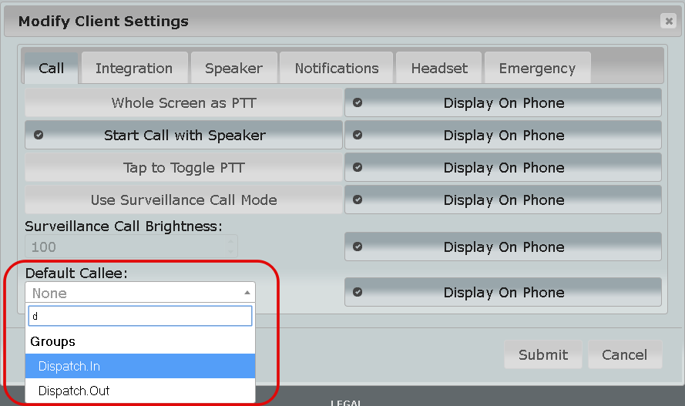Image resolution: width=685 pixels, height=406 pixels.
Task: Toggle Display On Phone for Whole Screen PTT
Action: click(x=503, y=103)
